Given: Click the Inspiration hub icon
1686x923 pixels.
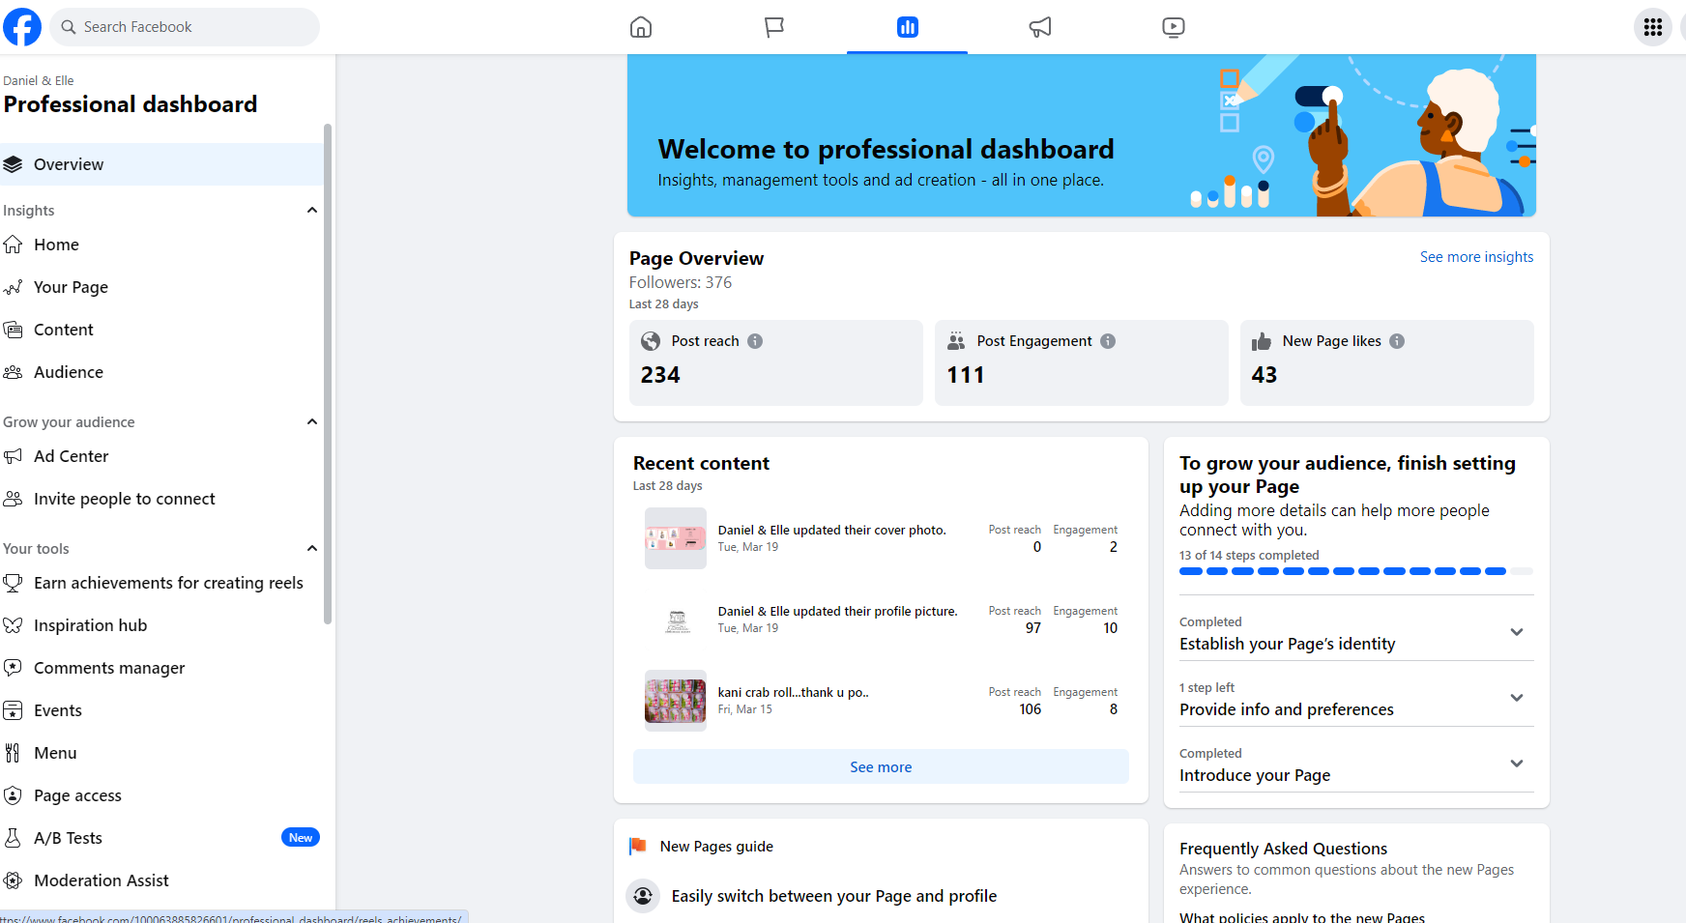Looking at the screenshot, I should point(13,625).
